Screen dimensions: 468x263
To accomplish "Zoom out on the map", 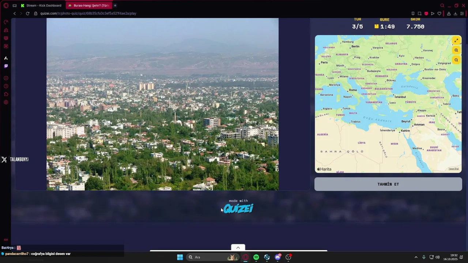I will (456, 60).
